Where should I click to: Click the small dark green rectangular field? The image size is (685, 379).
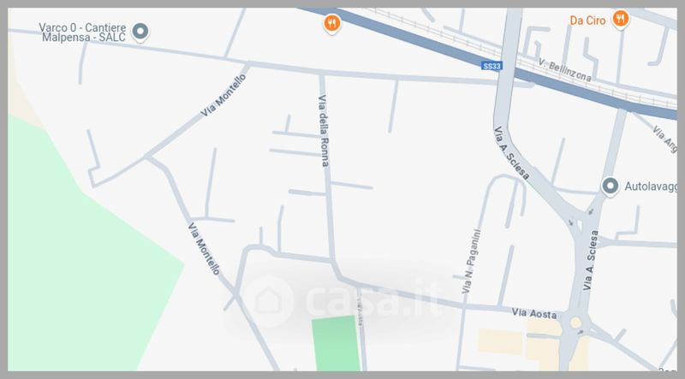[337, 343]
